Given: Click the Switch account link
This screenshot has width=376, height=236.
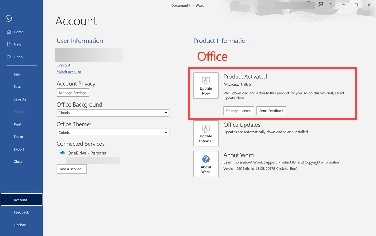Looking at the screenshot, I should point(69,72).
